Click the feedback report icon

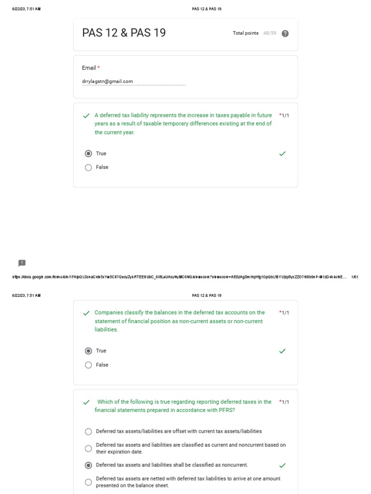[x=22, y=263]
